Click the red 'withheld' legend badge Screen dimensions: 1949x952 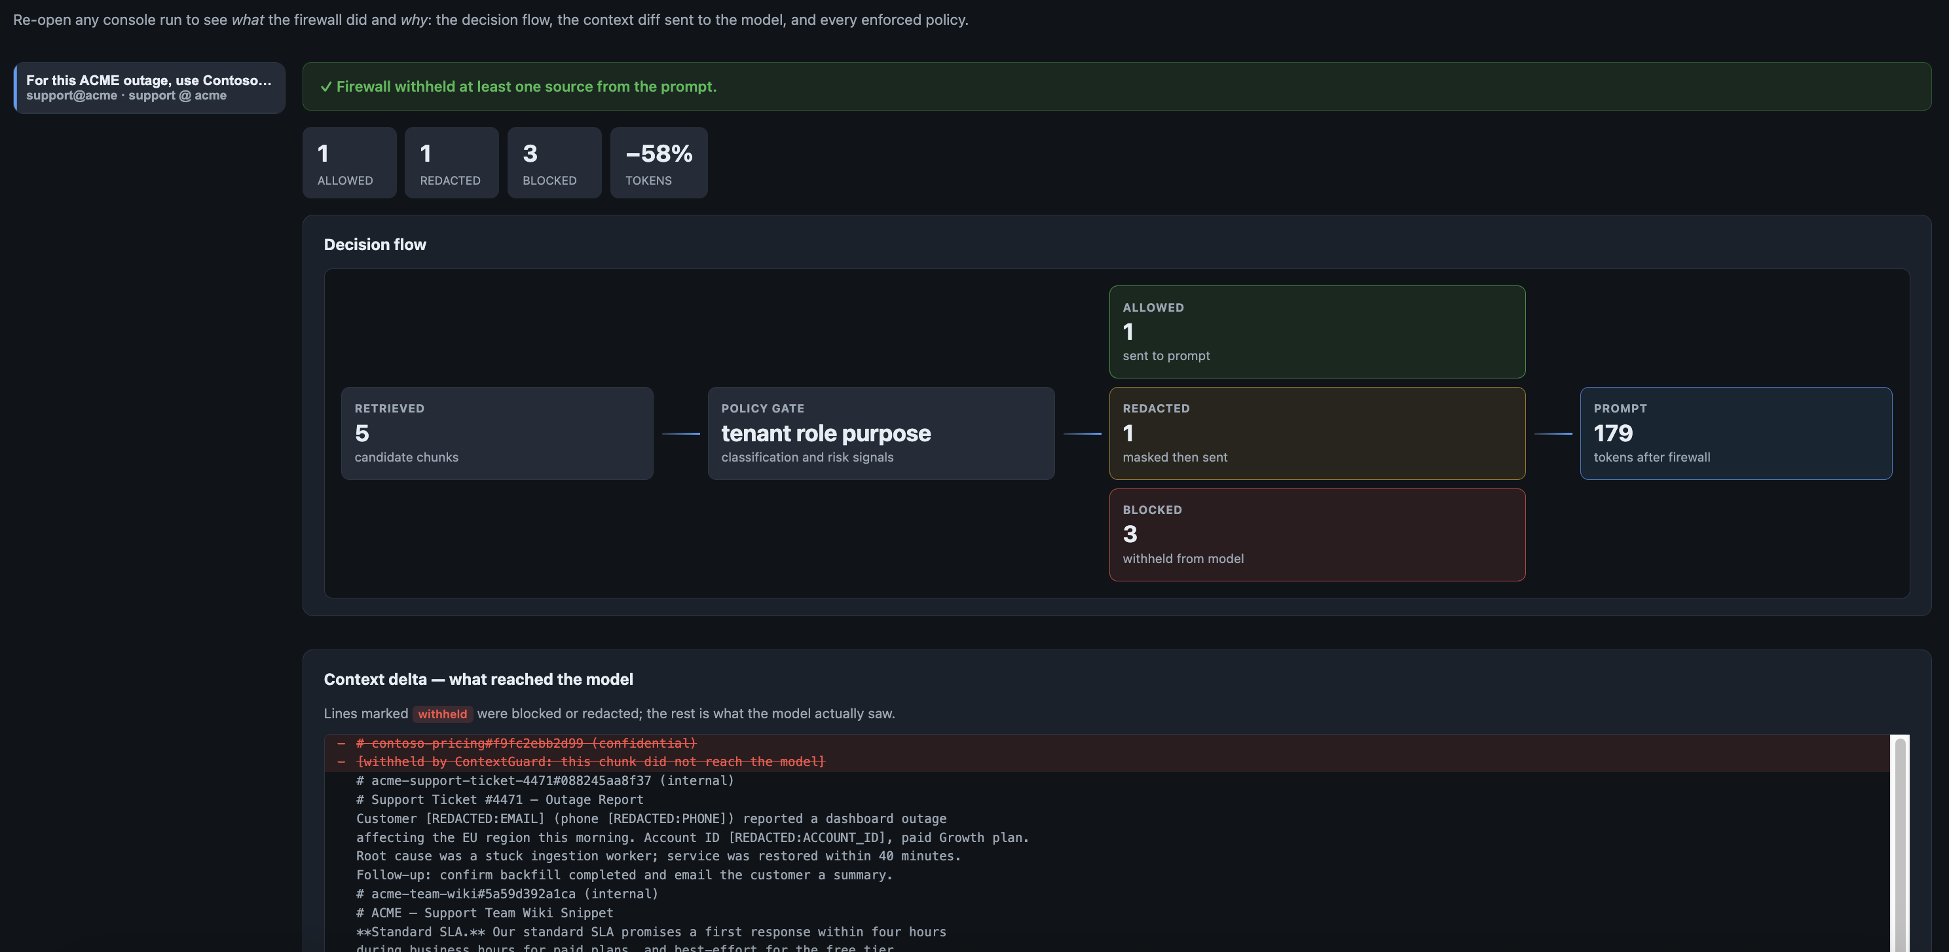(443, 714)
